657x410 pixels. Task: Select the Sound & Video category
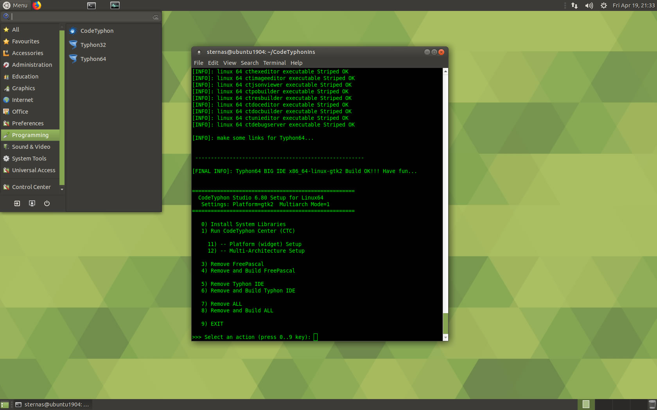click(x=30, y=147)
